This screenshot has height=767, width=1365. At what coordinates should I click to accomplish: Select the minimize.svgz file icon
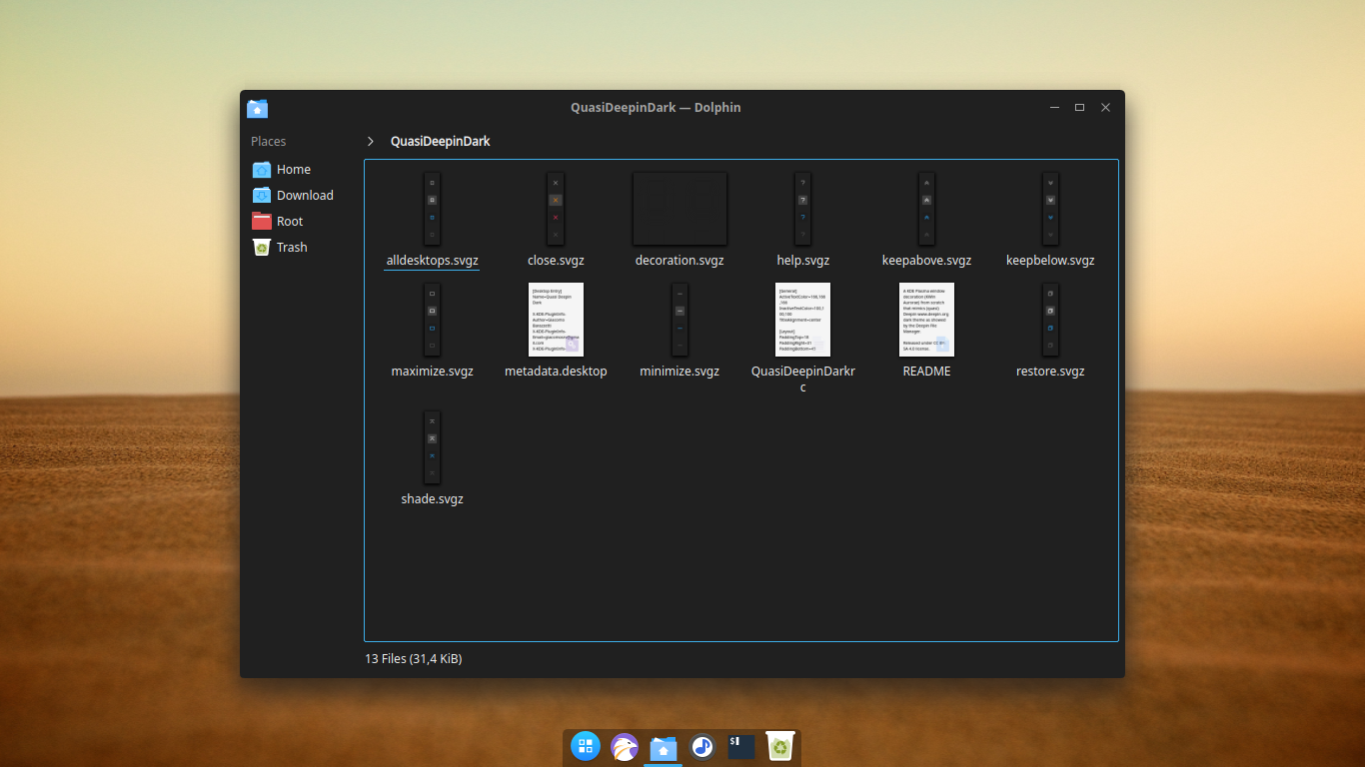tap(680, 320)
